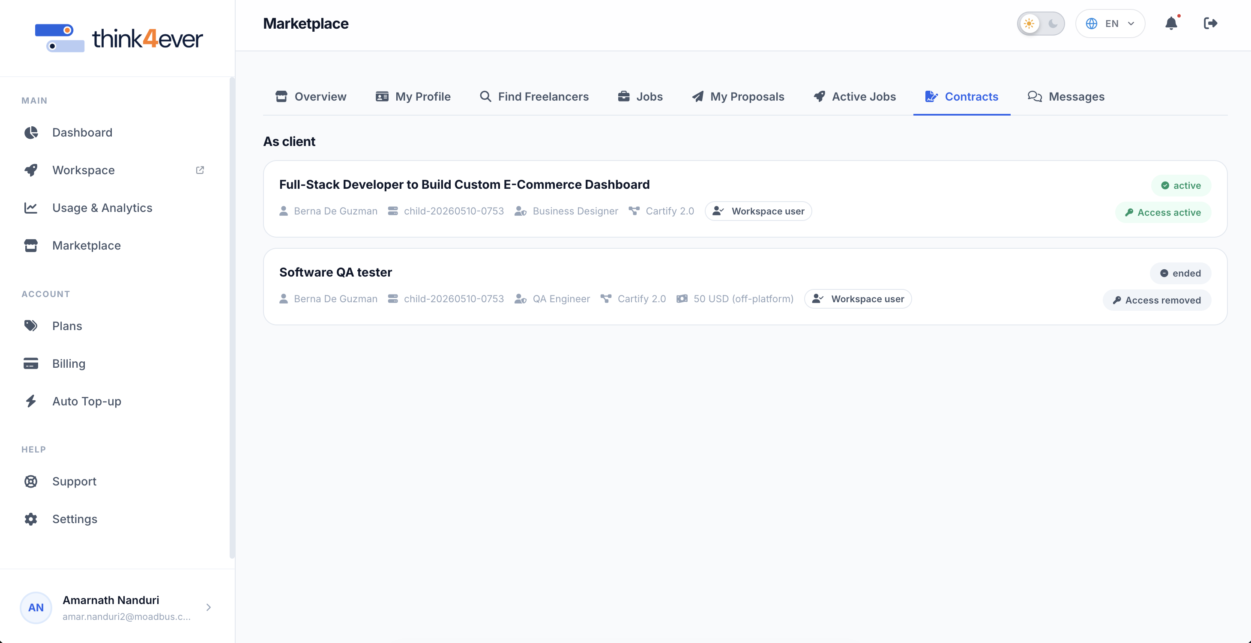
Task: Open Full-Stack Developer contract title
Action: pyautogui.click(x=464, y=185)
